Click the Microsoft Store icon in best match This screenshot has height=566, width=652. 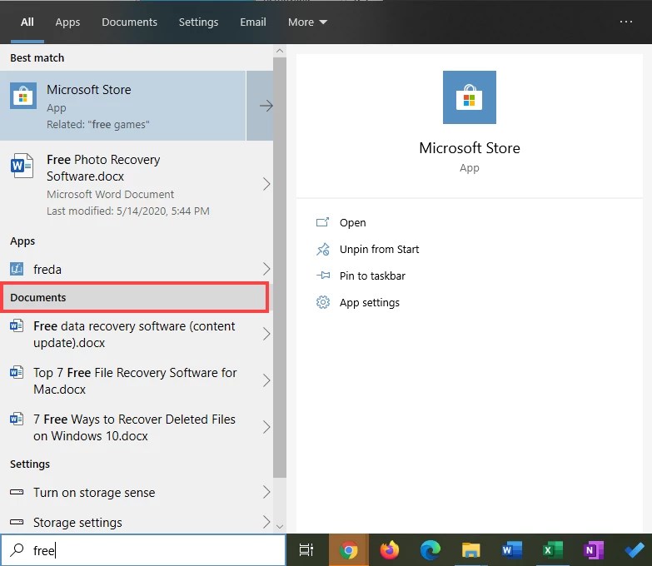pos(22,96)
